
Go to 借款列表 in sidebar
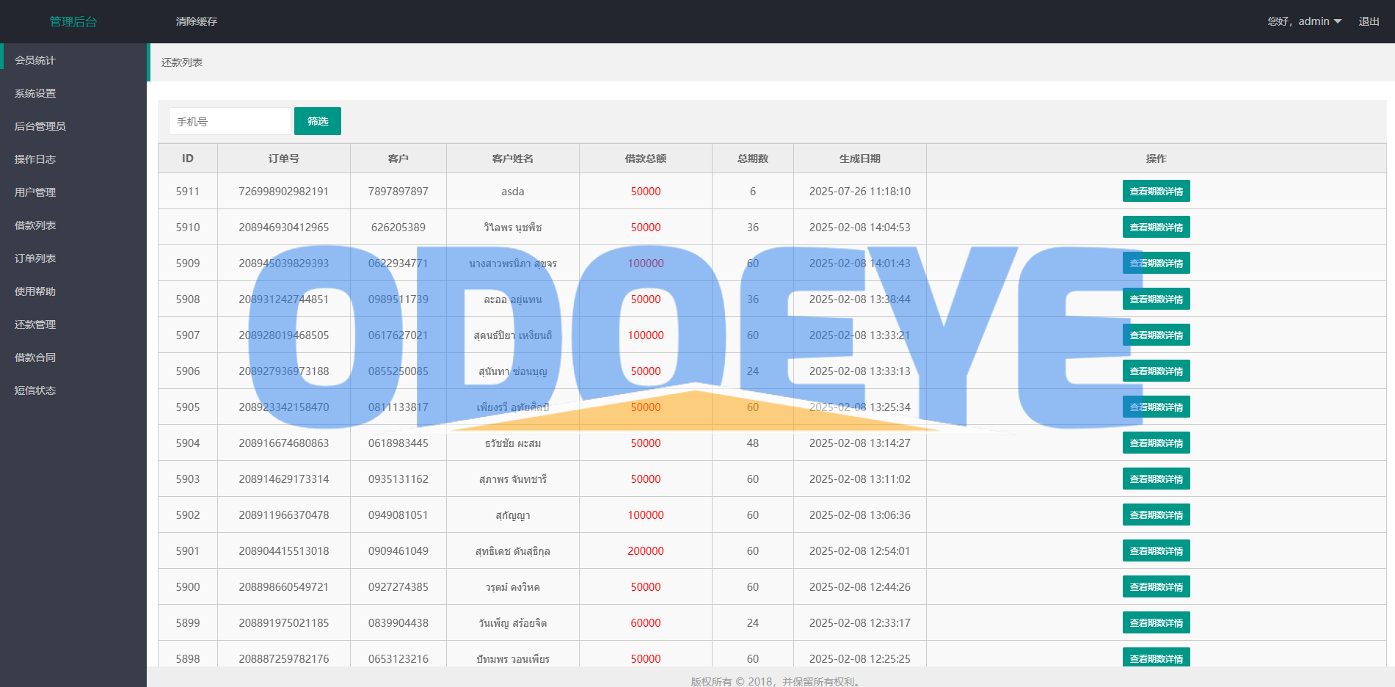(35, 225)
